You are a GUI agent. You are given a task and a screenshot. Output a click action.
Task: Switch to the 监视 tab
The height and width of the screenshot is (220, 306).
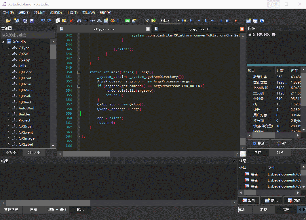(263, 210)
